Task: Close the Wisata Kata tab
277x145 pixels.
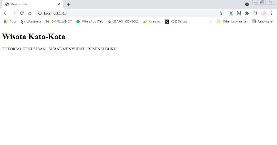Action: pyautogui.click(x=59, y=4)
